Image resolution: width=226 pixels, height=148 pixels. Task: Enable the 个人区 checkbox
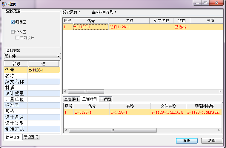[x=13, y=32]
